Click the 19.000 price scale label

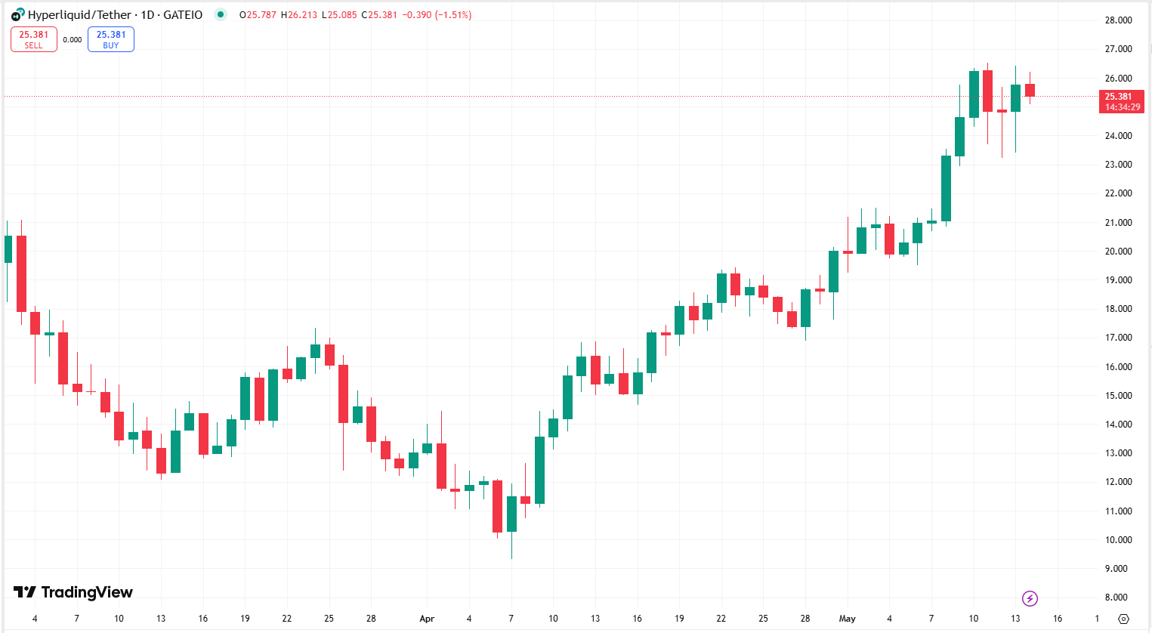click(x=1118, y=280)
